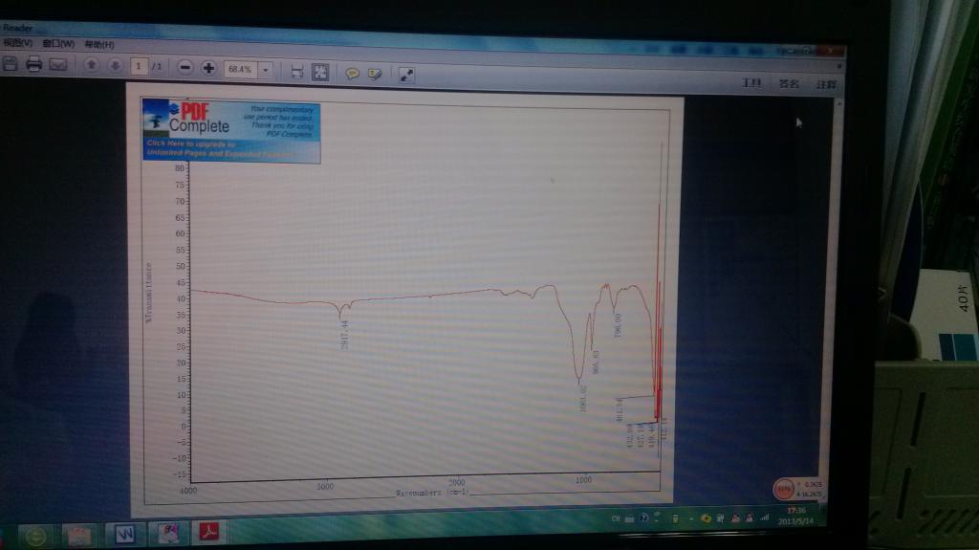
Task: Click the %Transmittance axis label
Action: [148, 293]
